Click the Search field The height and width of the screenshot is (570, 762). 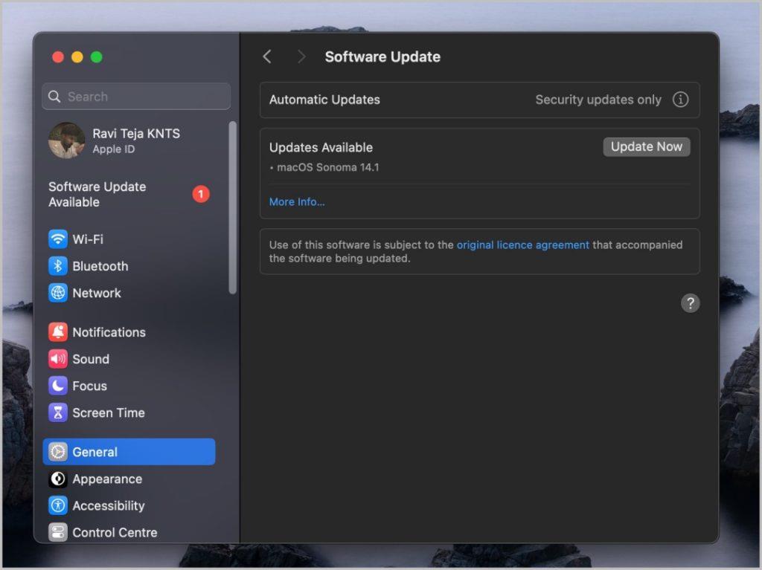(136, 96)
